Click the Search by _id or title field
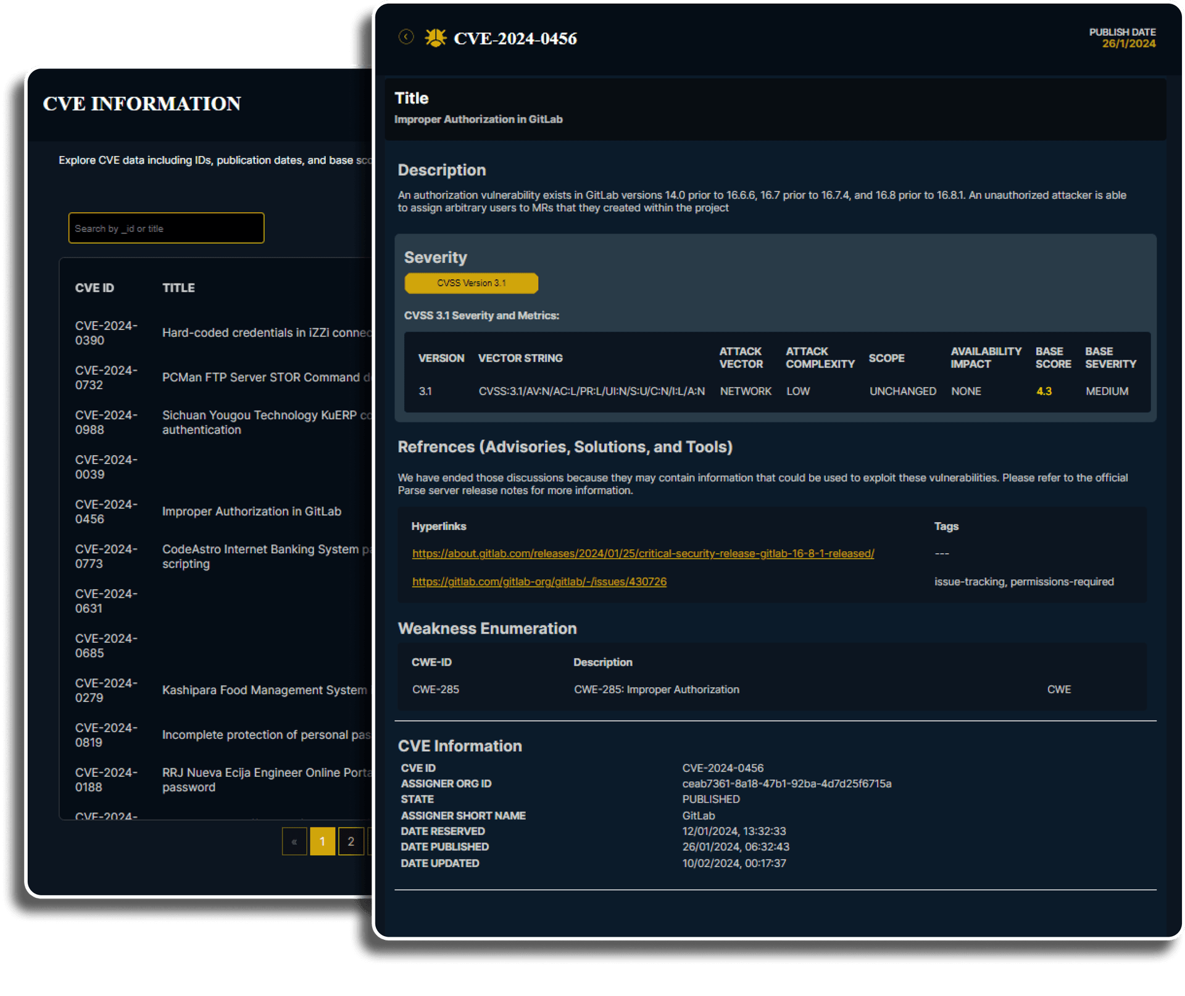The height and width of the screenshot is (996, 1185). click(x=166, y=228)
